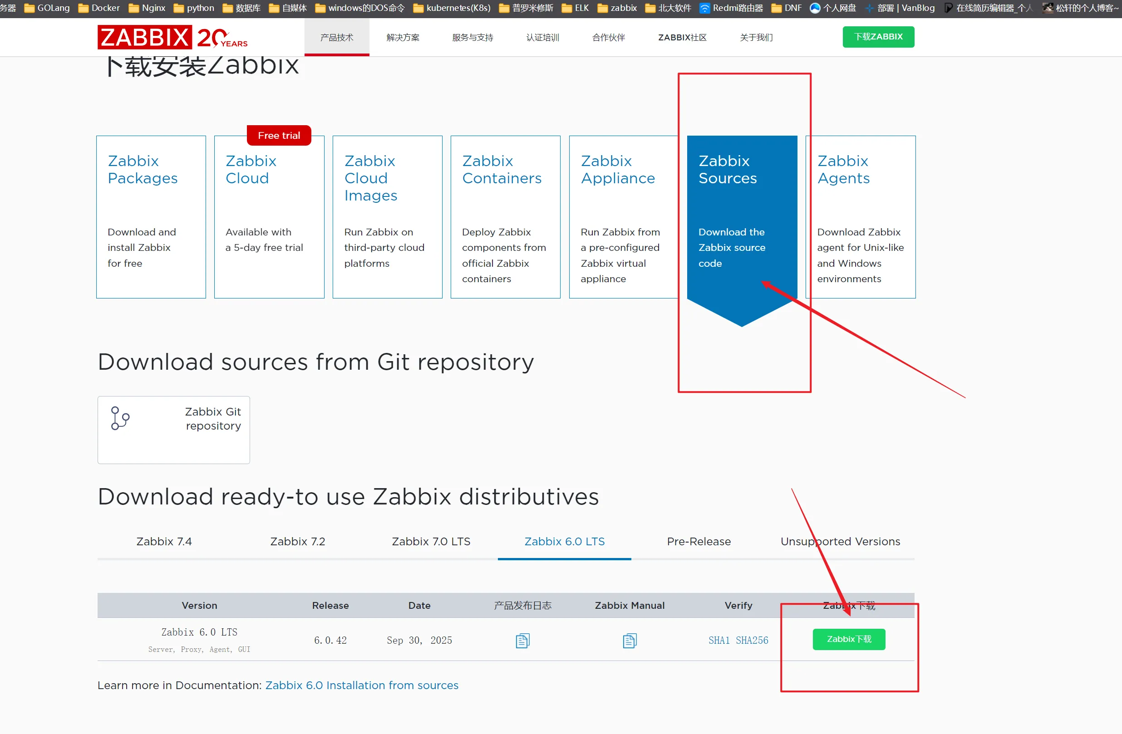The width and height of the screenshot is (1122, 734).
Task: Open the ZABBIX社区 menu
Action: pos(682,37)
